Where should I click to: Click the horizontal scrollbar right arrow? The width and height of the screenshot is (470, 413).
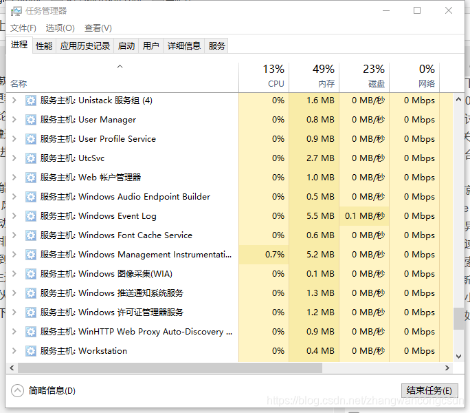pyautogui.click(x=447, y=368)
